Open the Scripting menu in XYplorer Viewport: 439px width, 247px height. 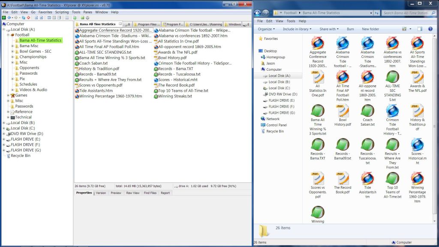click(62, 12)
